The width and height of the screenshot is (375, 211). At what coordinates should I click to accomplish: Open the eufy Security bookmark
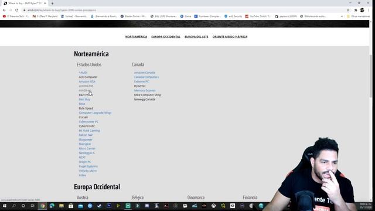click(233, 16)
